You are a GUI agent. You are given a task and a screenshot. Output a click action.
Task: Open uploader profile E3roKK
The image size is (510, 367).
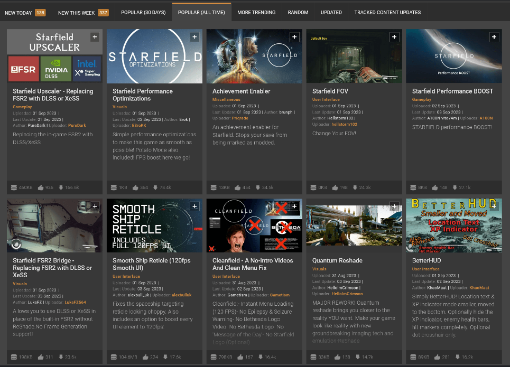[139, 126]
